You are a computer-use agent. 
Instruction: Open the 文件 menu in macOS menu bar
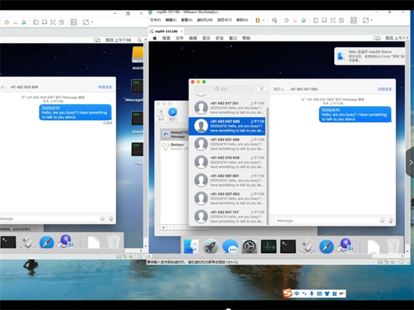pos(179,39)
